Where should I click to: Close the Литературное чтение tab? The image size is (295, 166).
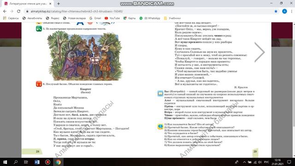tap(50, 4)
